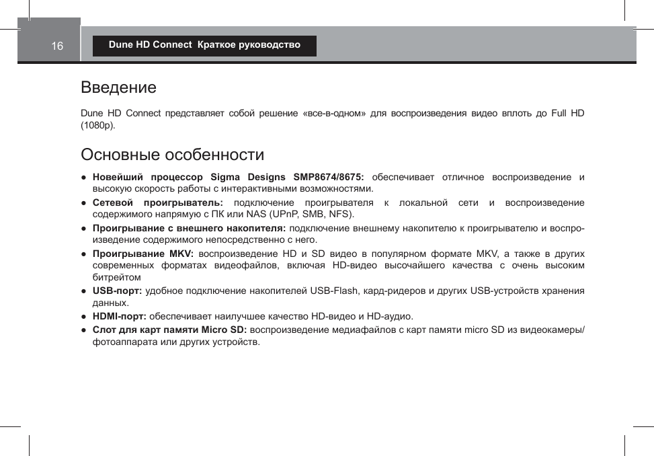
Task: Click the word 'битрейтом'
Action: [117, 278]
